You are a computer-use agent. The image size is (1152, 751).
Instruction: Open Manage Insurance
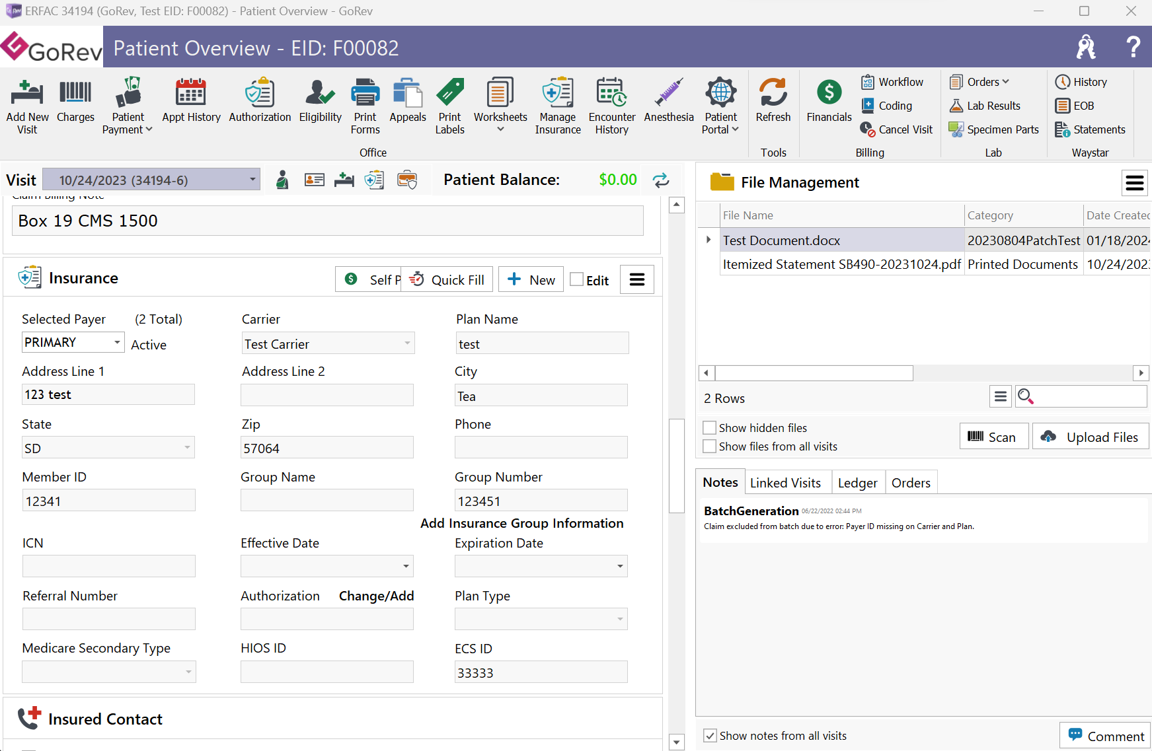click(x=558, y=106)
